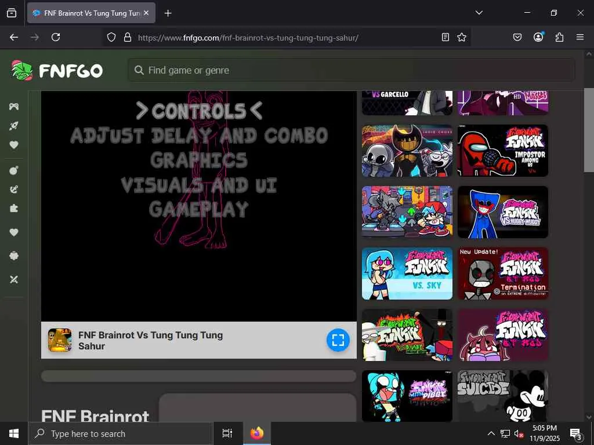
Task: Open a new browser tab
Action: (x=168, y=13)
